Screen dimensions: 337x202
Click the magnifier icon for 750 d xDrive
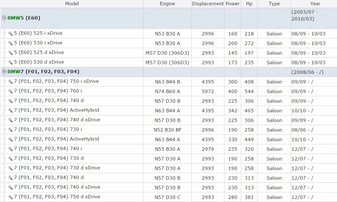pos(10,197)
